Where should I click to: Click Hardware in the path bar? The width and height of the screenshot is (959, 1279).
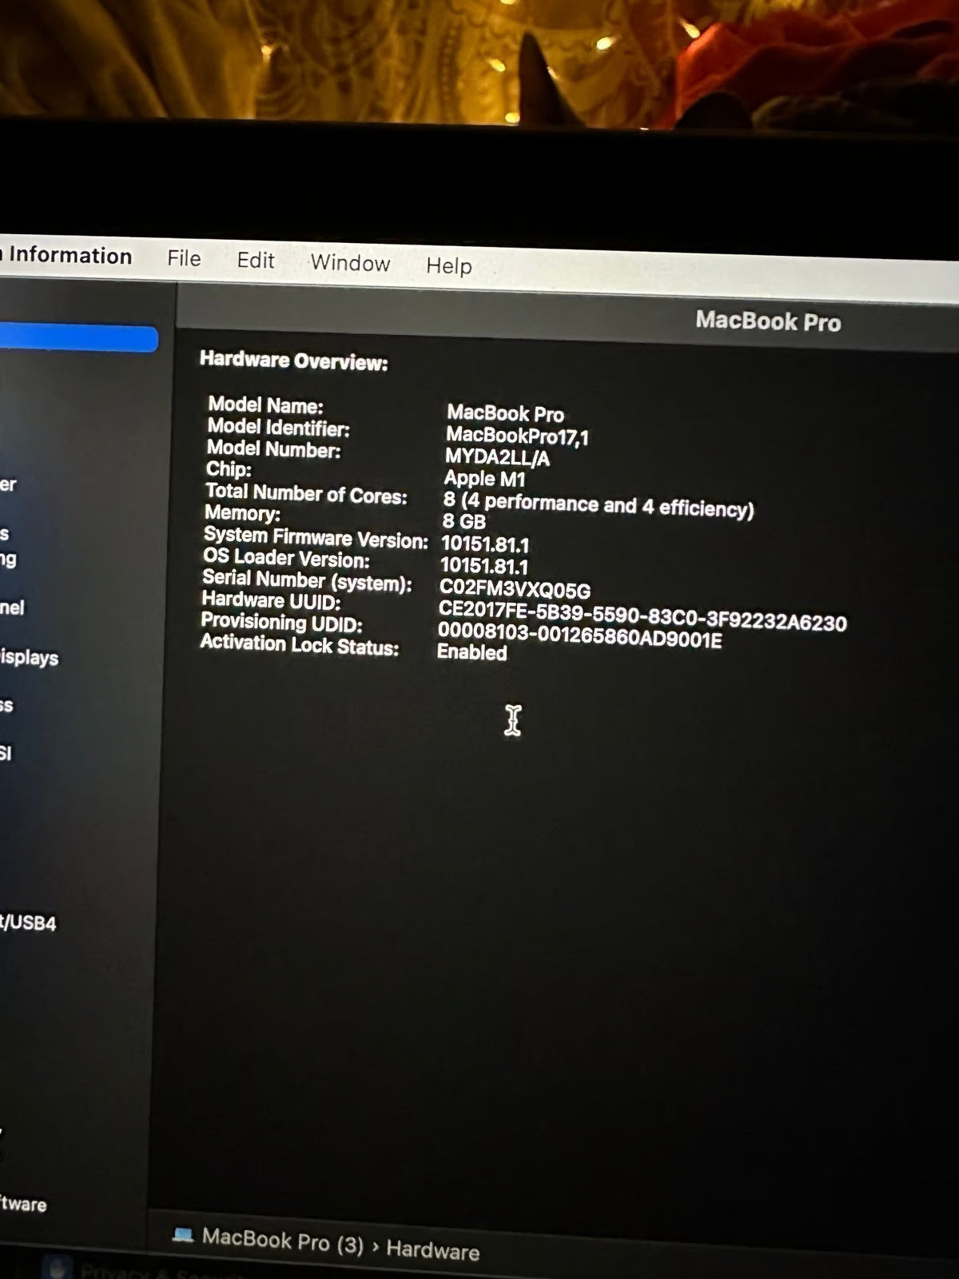tap(432, 1249)
